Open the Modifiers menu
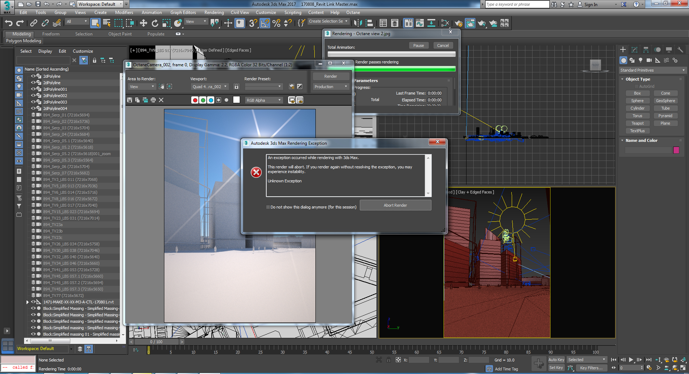This screenshot has height=374, width=689. (x=124, y=13)
